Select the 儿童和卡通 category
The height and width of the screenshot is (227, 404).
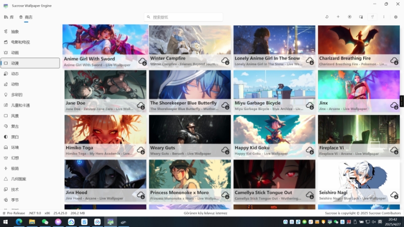(x=30, y=105)
